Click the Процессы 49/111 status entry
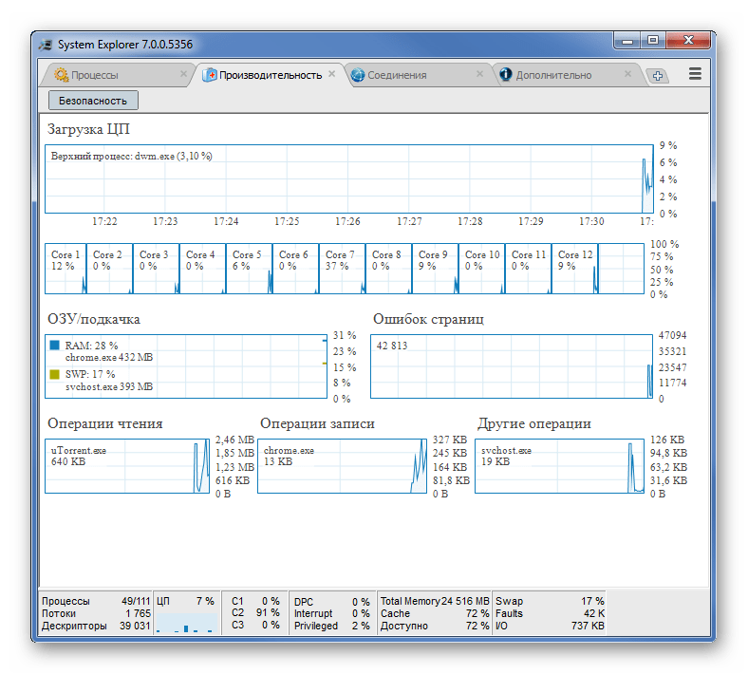 coord(96,601)
